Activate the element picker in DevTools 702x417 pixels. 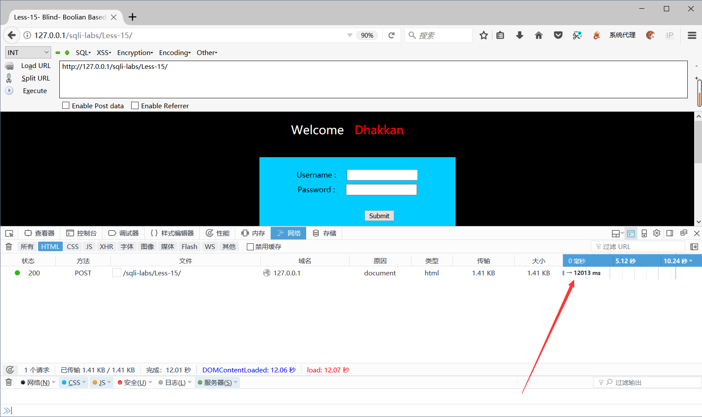(x=9, y=233)
